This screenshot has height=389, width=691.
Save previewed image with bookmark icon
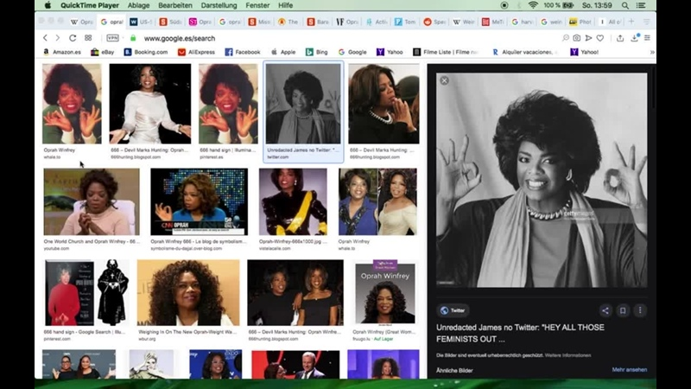pos(623,310)
